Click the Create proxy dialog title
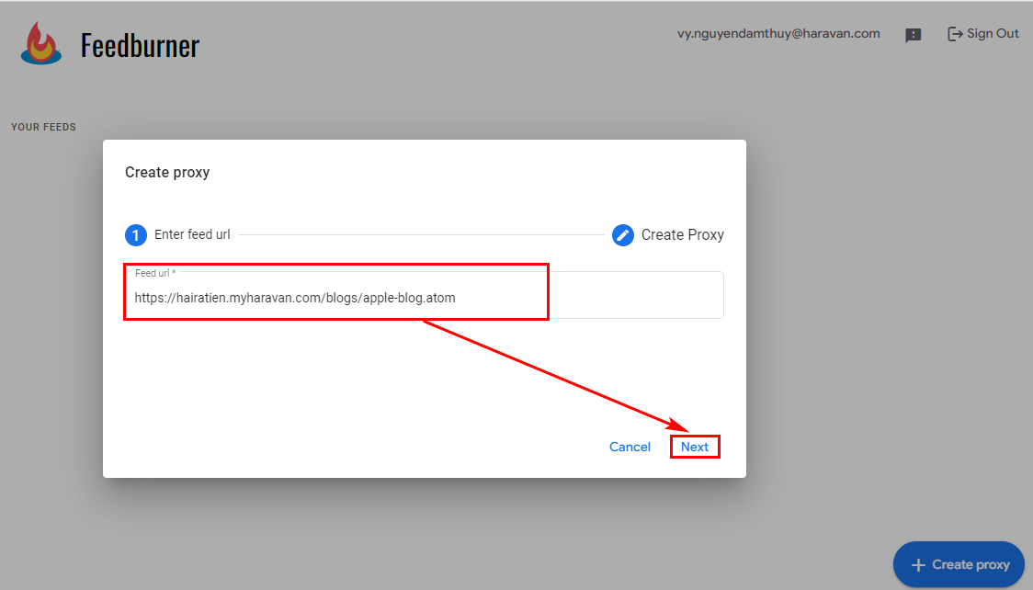 [167, 173]
